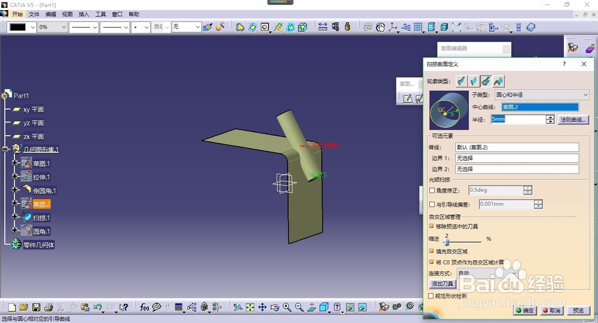Click the Fit All In icon
Image resolution: width=598 pixels, height=323 pixels.
coord(250,307)
